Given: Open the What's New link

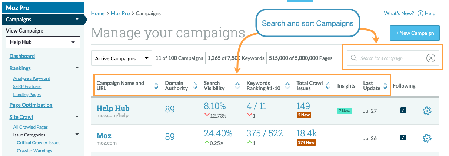Looking at the screenshot, I should (x=399, y=14).
